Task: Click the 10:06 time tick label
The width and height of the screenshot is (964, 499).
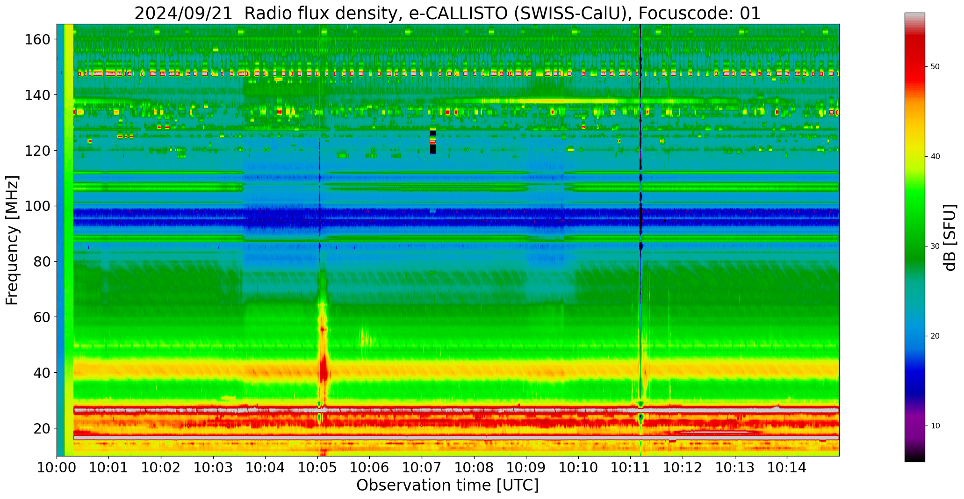Action: click(370, 467)
